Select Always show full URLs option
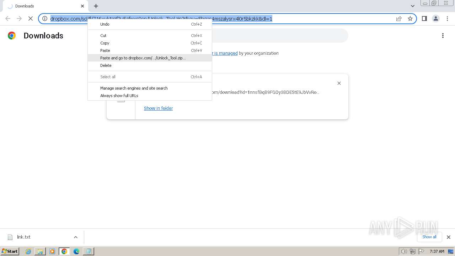 point(150,96)
